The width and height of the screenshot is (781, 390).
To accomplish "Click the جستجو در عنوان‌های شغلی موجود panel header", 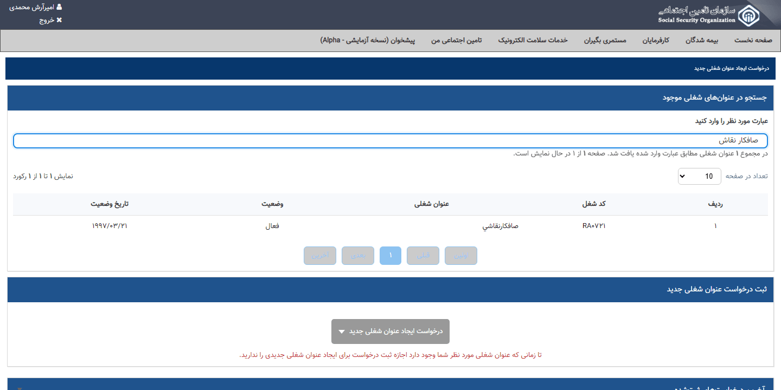I will (390, 98).
